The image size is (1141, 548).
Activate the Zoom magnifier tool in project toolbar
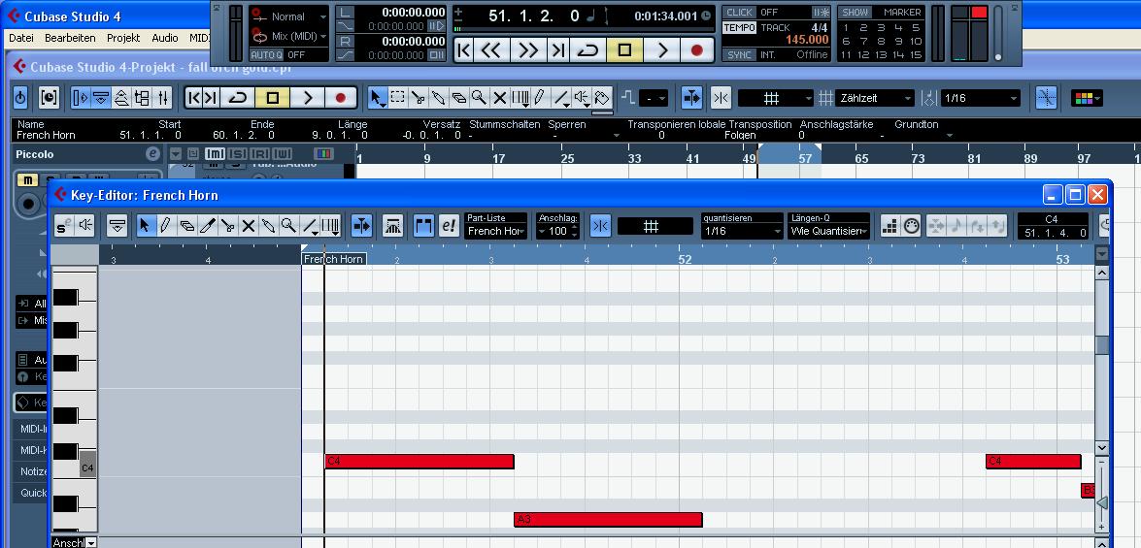click(479, 97)
